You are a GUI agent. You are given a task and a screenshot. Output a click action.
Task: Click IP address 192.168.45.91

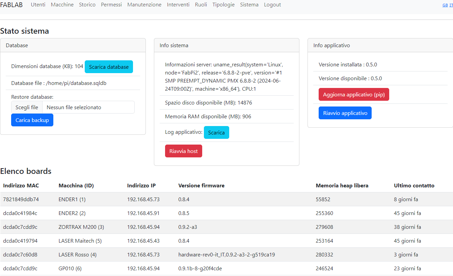[x=143, y=213]
